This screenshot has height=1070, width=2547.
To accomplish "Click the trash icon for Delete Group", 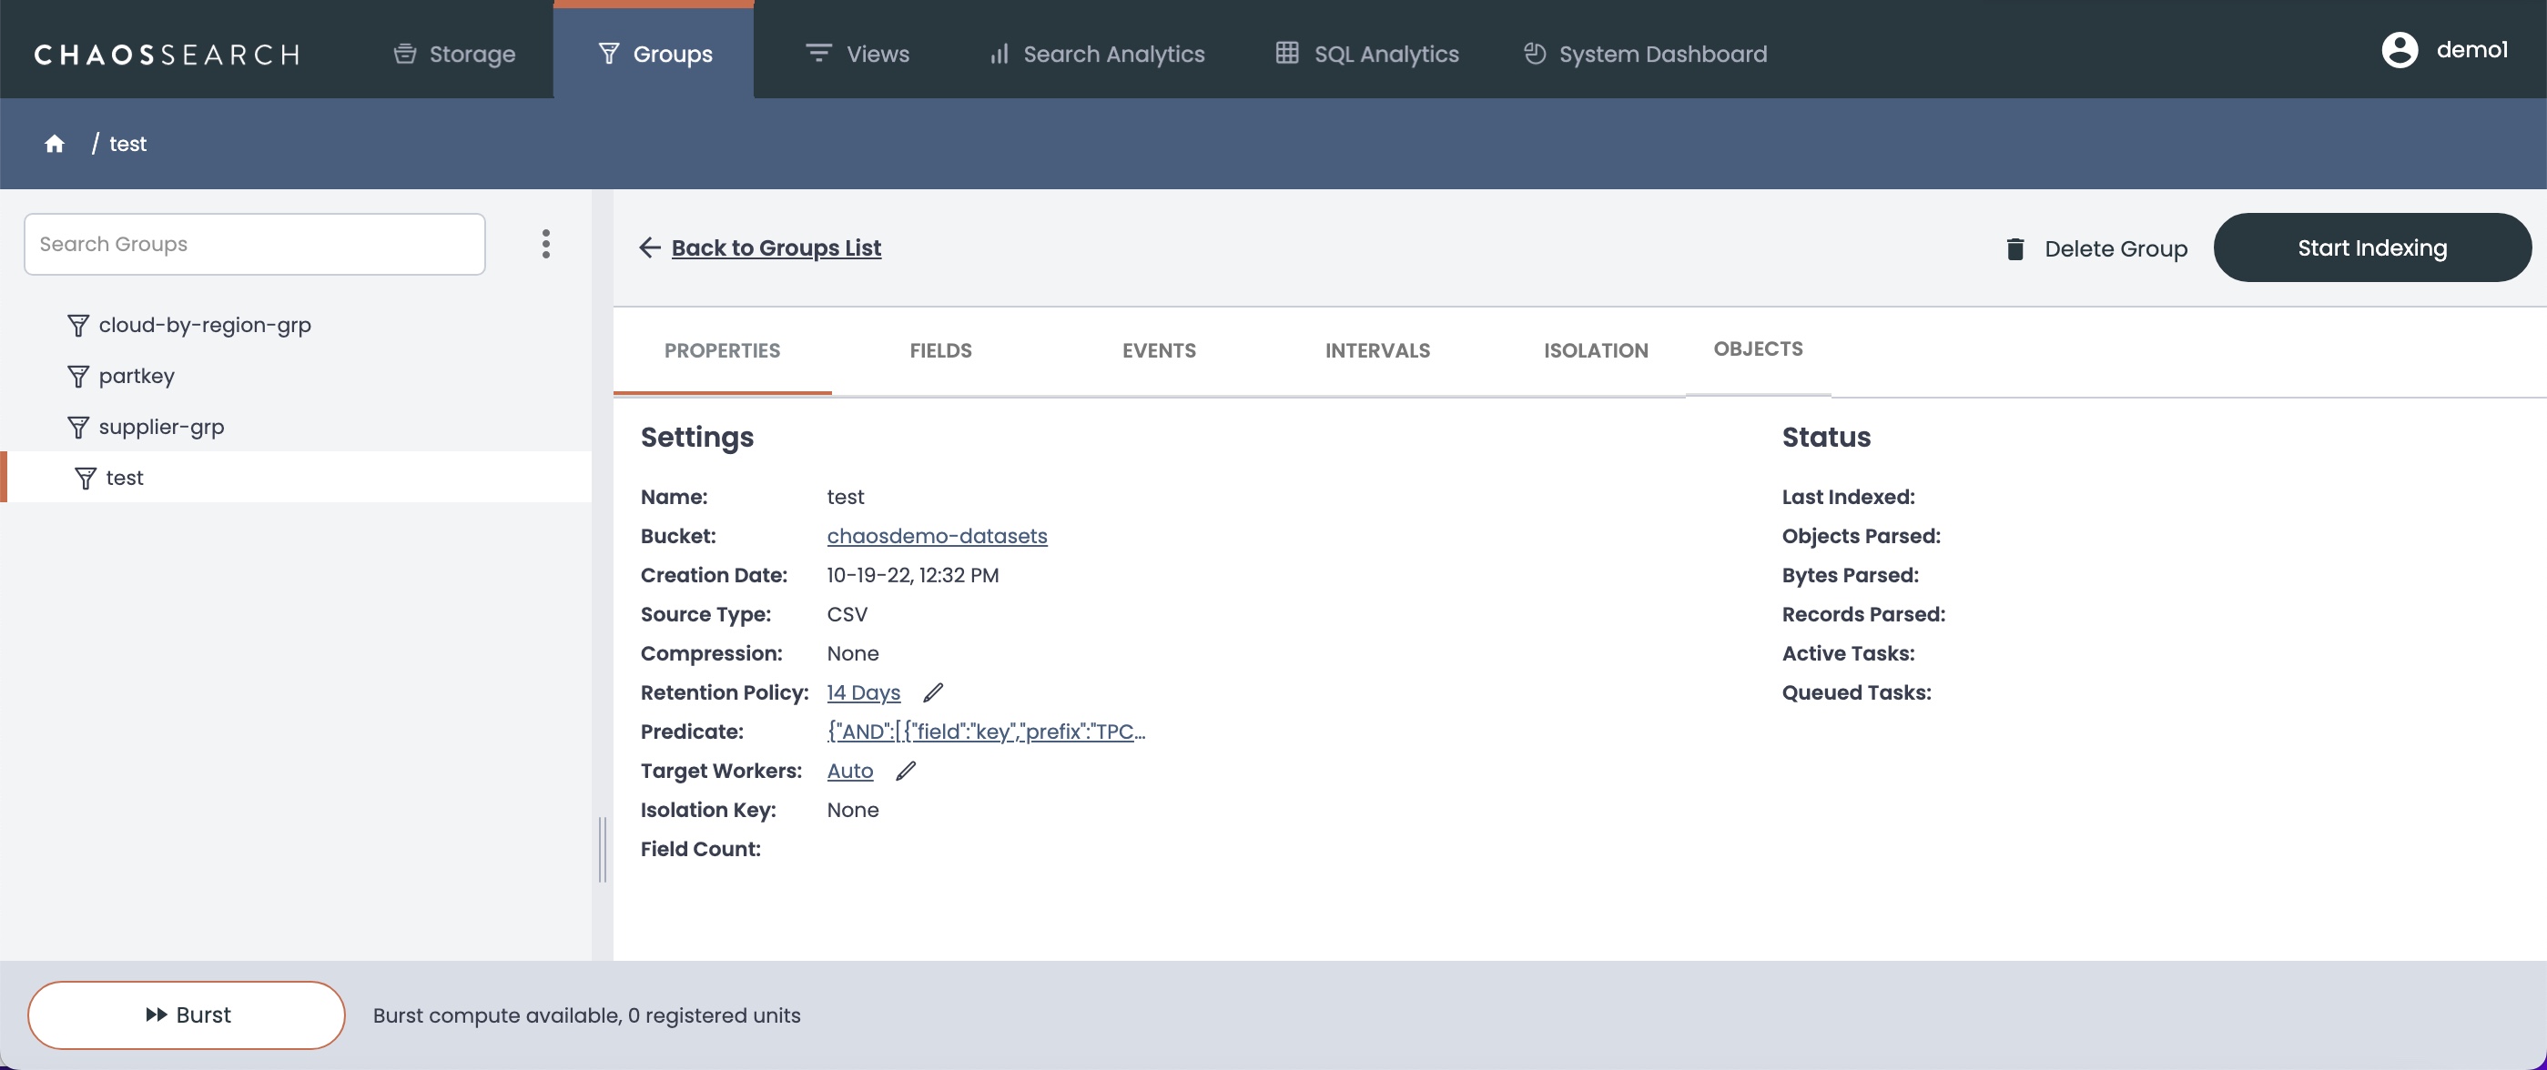I will pos(2015,249).
